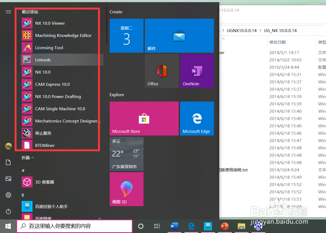Viewport: 326px width, 233px height.
Task: Open Settings gear in Start sidebar
Action: (x=8, y=195)
